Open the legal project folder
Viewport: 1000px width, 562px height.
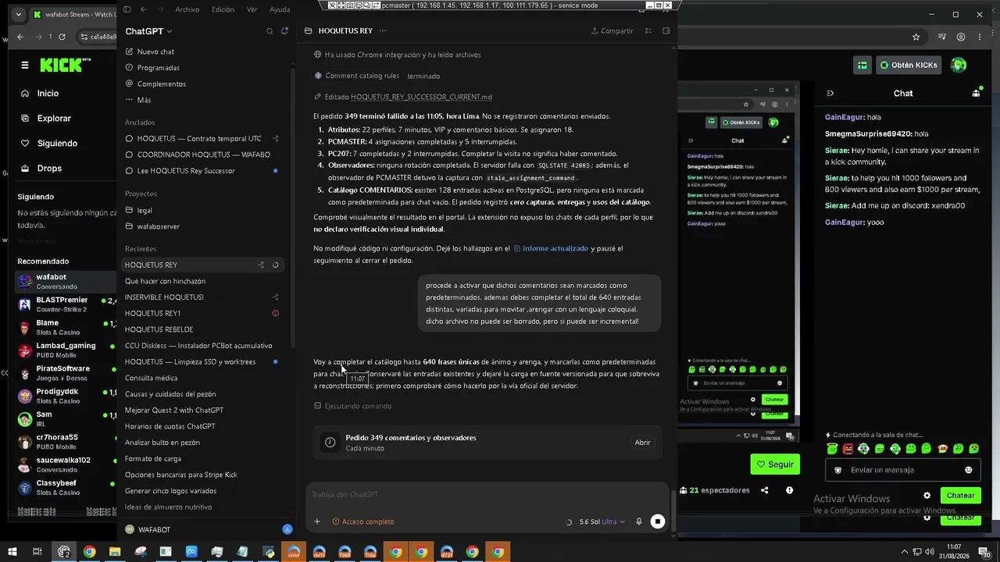click(145, 210)
